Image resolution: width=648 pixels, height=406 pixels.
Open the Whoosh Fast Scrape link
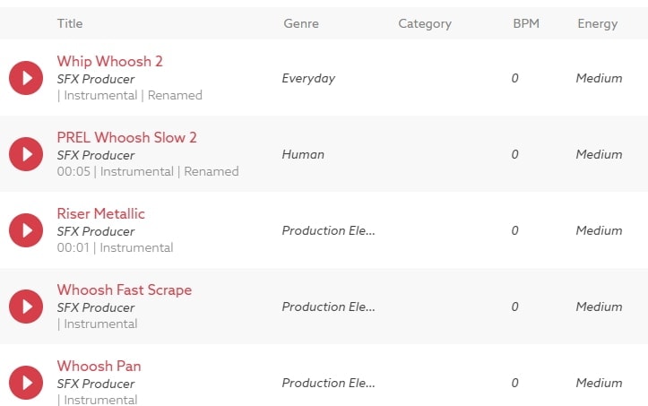tap(124, 289)
